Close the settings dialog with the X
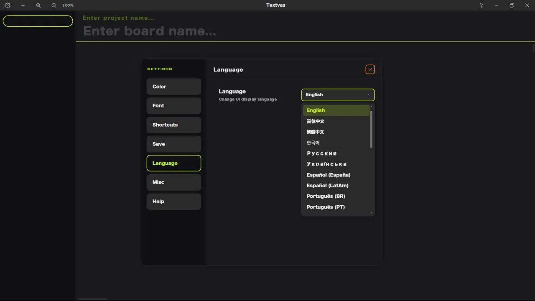The width and height of the screenshot is (535, 301). pos(370,69)
